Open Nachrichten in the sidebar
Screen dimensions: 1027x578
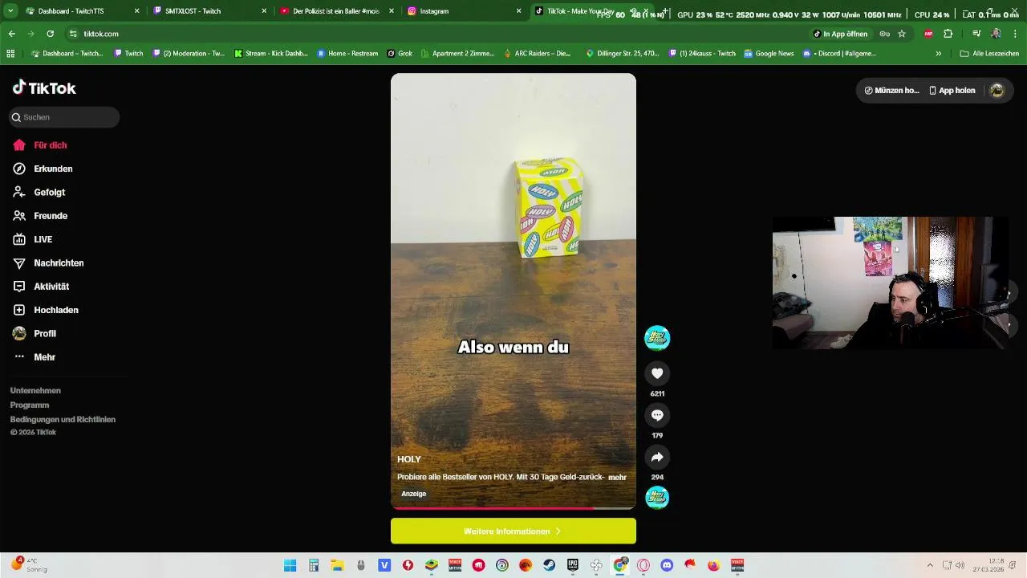[x=48, y=263]
